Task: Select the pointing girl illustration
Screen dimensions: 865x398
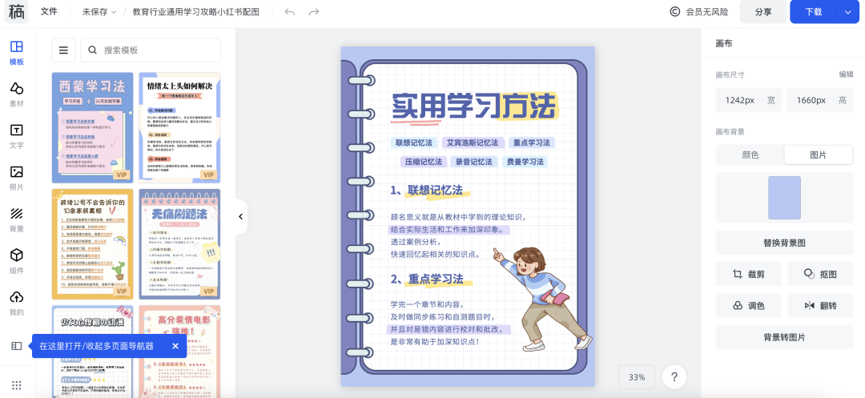Action: tap(542, 299)
